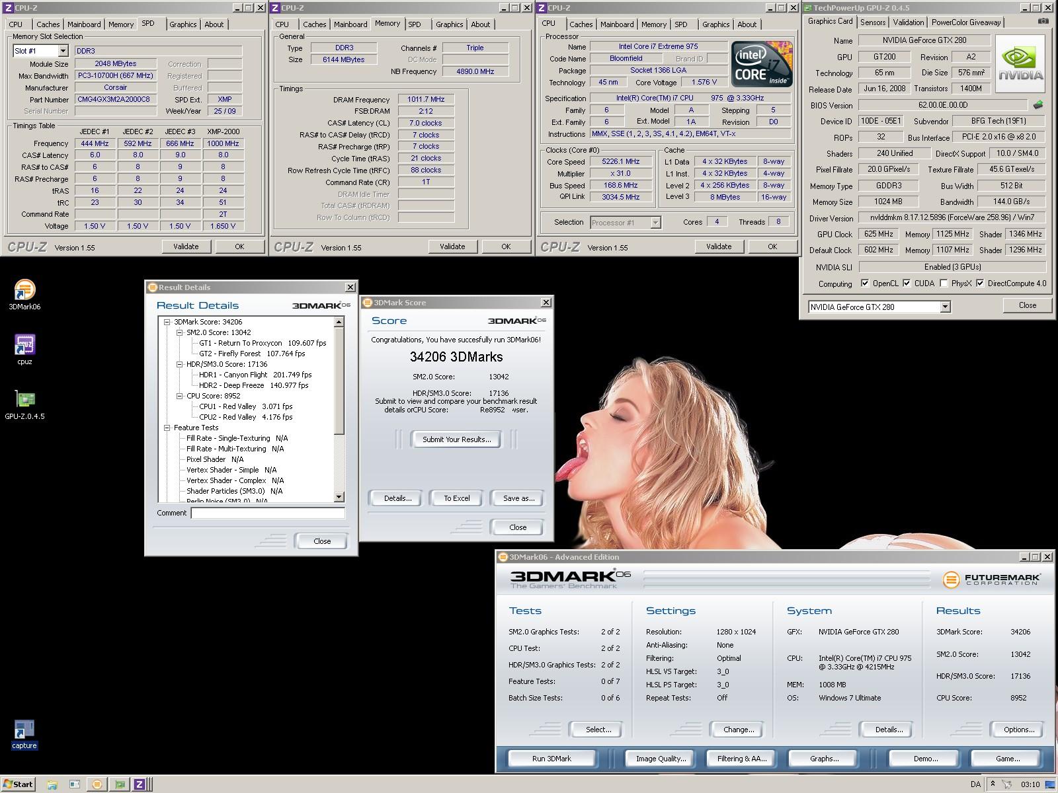Collapse the CPU Score tree node
This screenshot has height=793, width=1058.
(180, 396)
